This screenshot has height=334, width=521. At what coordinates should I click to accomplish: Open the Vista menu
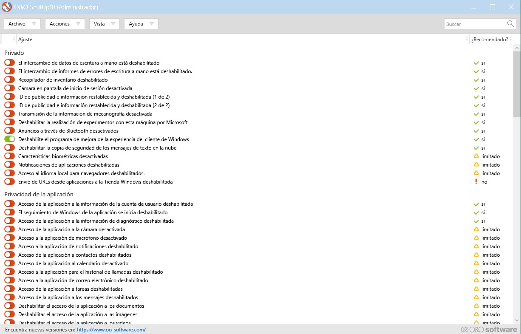[105, 24]
